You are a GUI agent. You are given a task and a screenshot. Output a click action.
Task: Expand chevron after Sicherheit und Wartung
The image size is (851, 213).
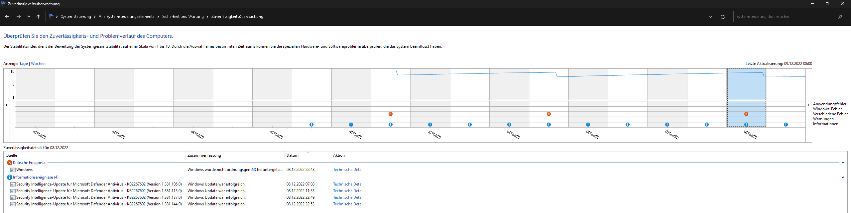207,17
